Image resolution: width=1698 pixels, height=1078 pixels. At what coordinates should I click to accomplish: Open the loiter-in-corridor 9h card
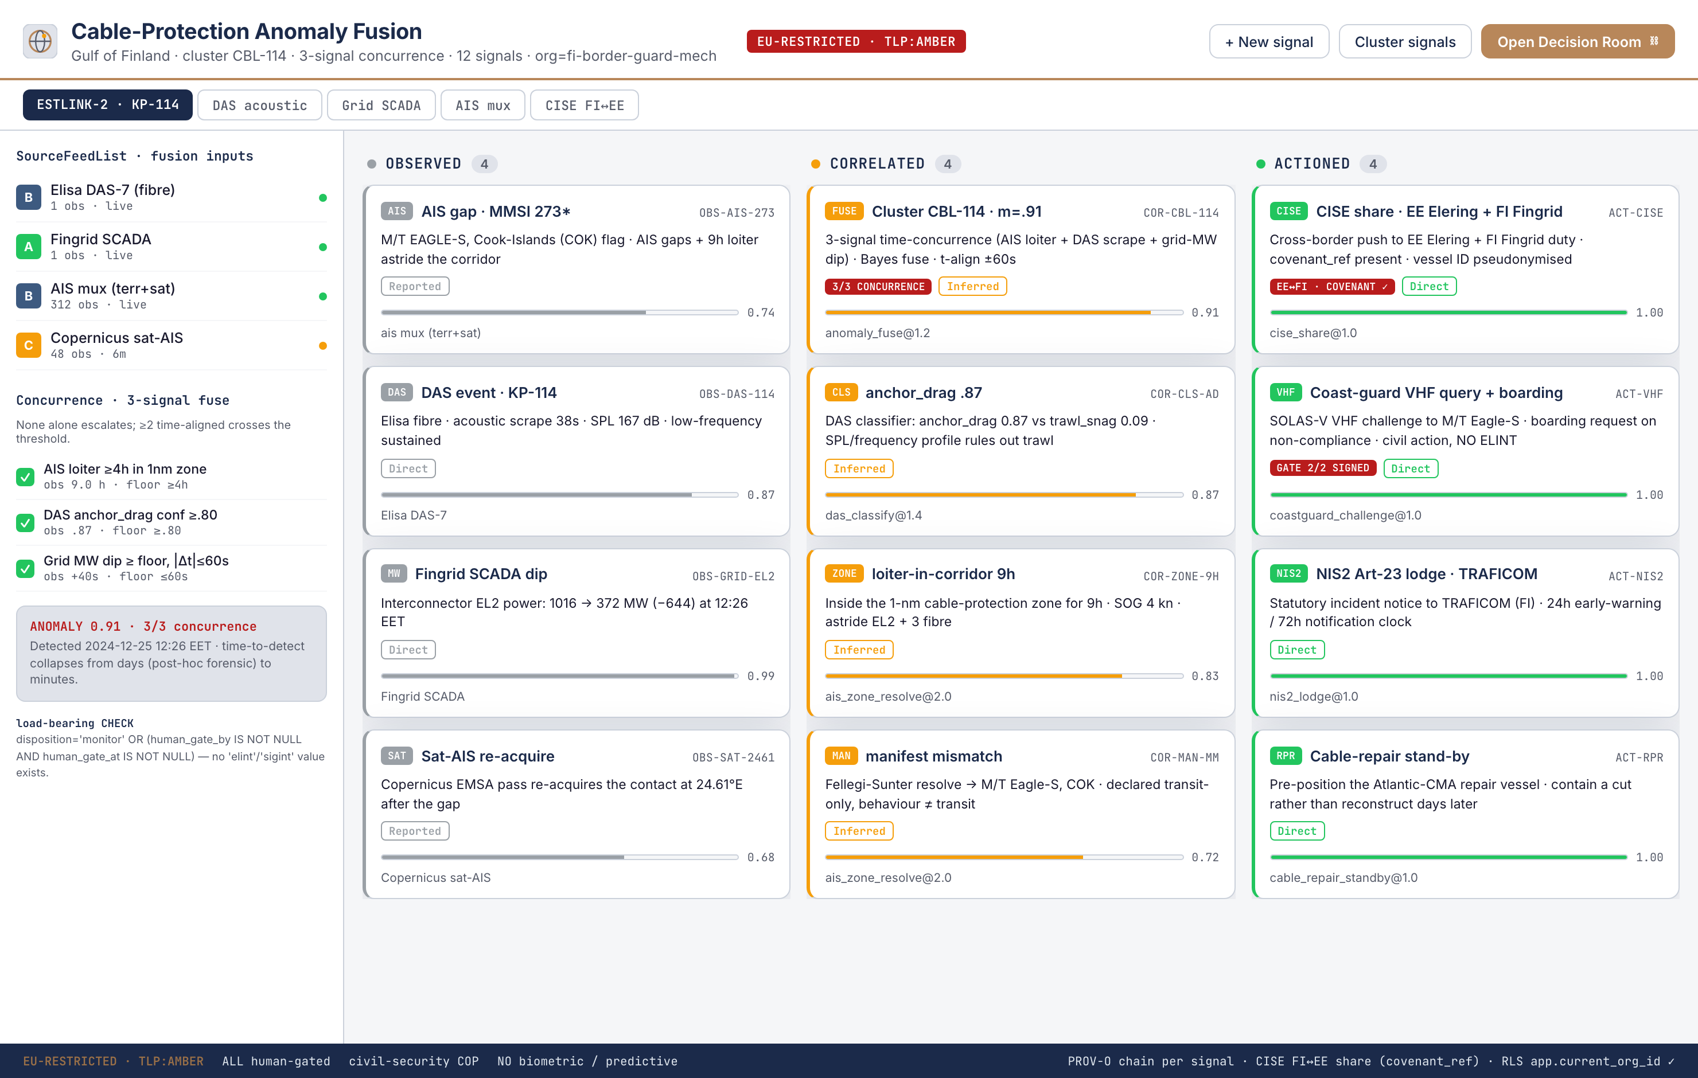pos(1021,632)
